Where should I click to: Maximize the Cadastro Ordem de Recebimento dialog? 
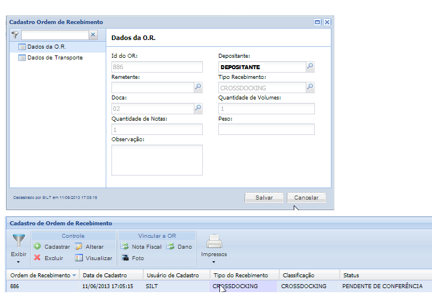[x=318, y=22]
